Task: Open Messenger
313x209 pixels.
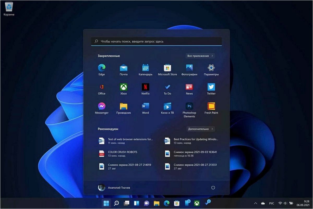Action: [102, 109]
